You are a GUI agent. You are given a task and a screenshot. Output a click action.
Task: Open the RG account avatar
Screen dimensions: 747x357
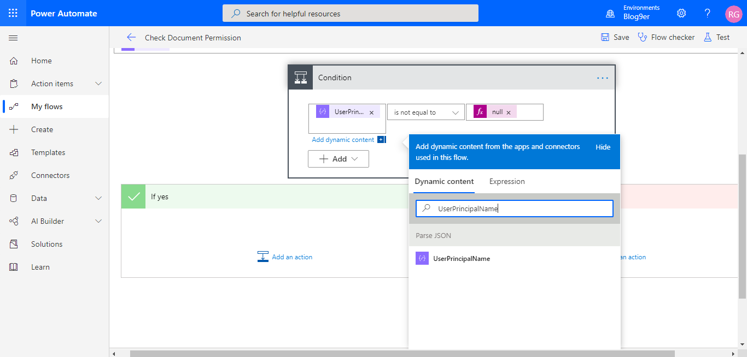[x=733, y=14]
